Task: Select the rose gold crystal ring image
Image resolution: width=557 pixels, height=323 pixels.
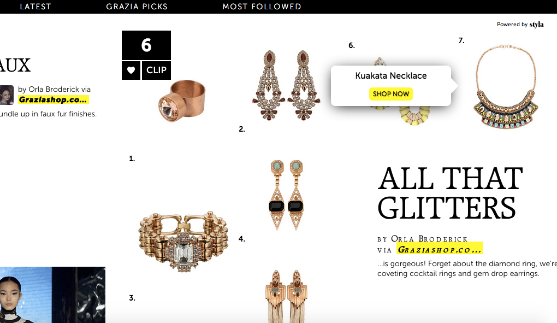Action: coord(182,100)
